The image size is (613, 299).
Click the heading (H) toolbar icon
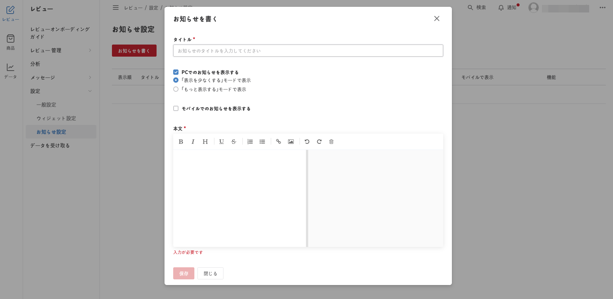click(x=205, y=142)
